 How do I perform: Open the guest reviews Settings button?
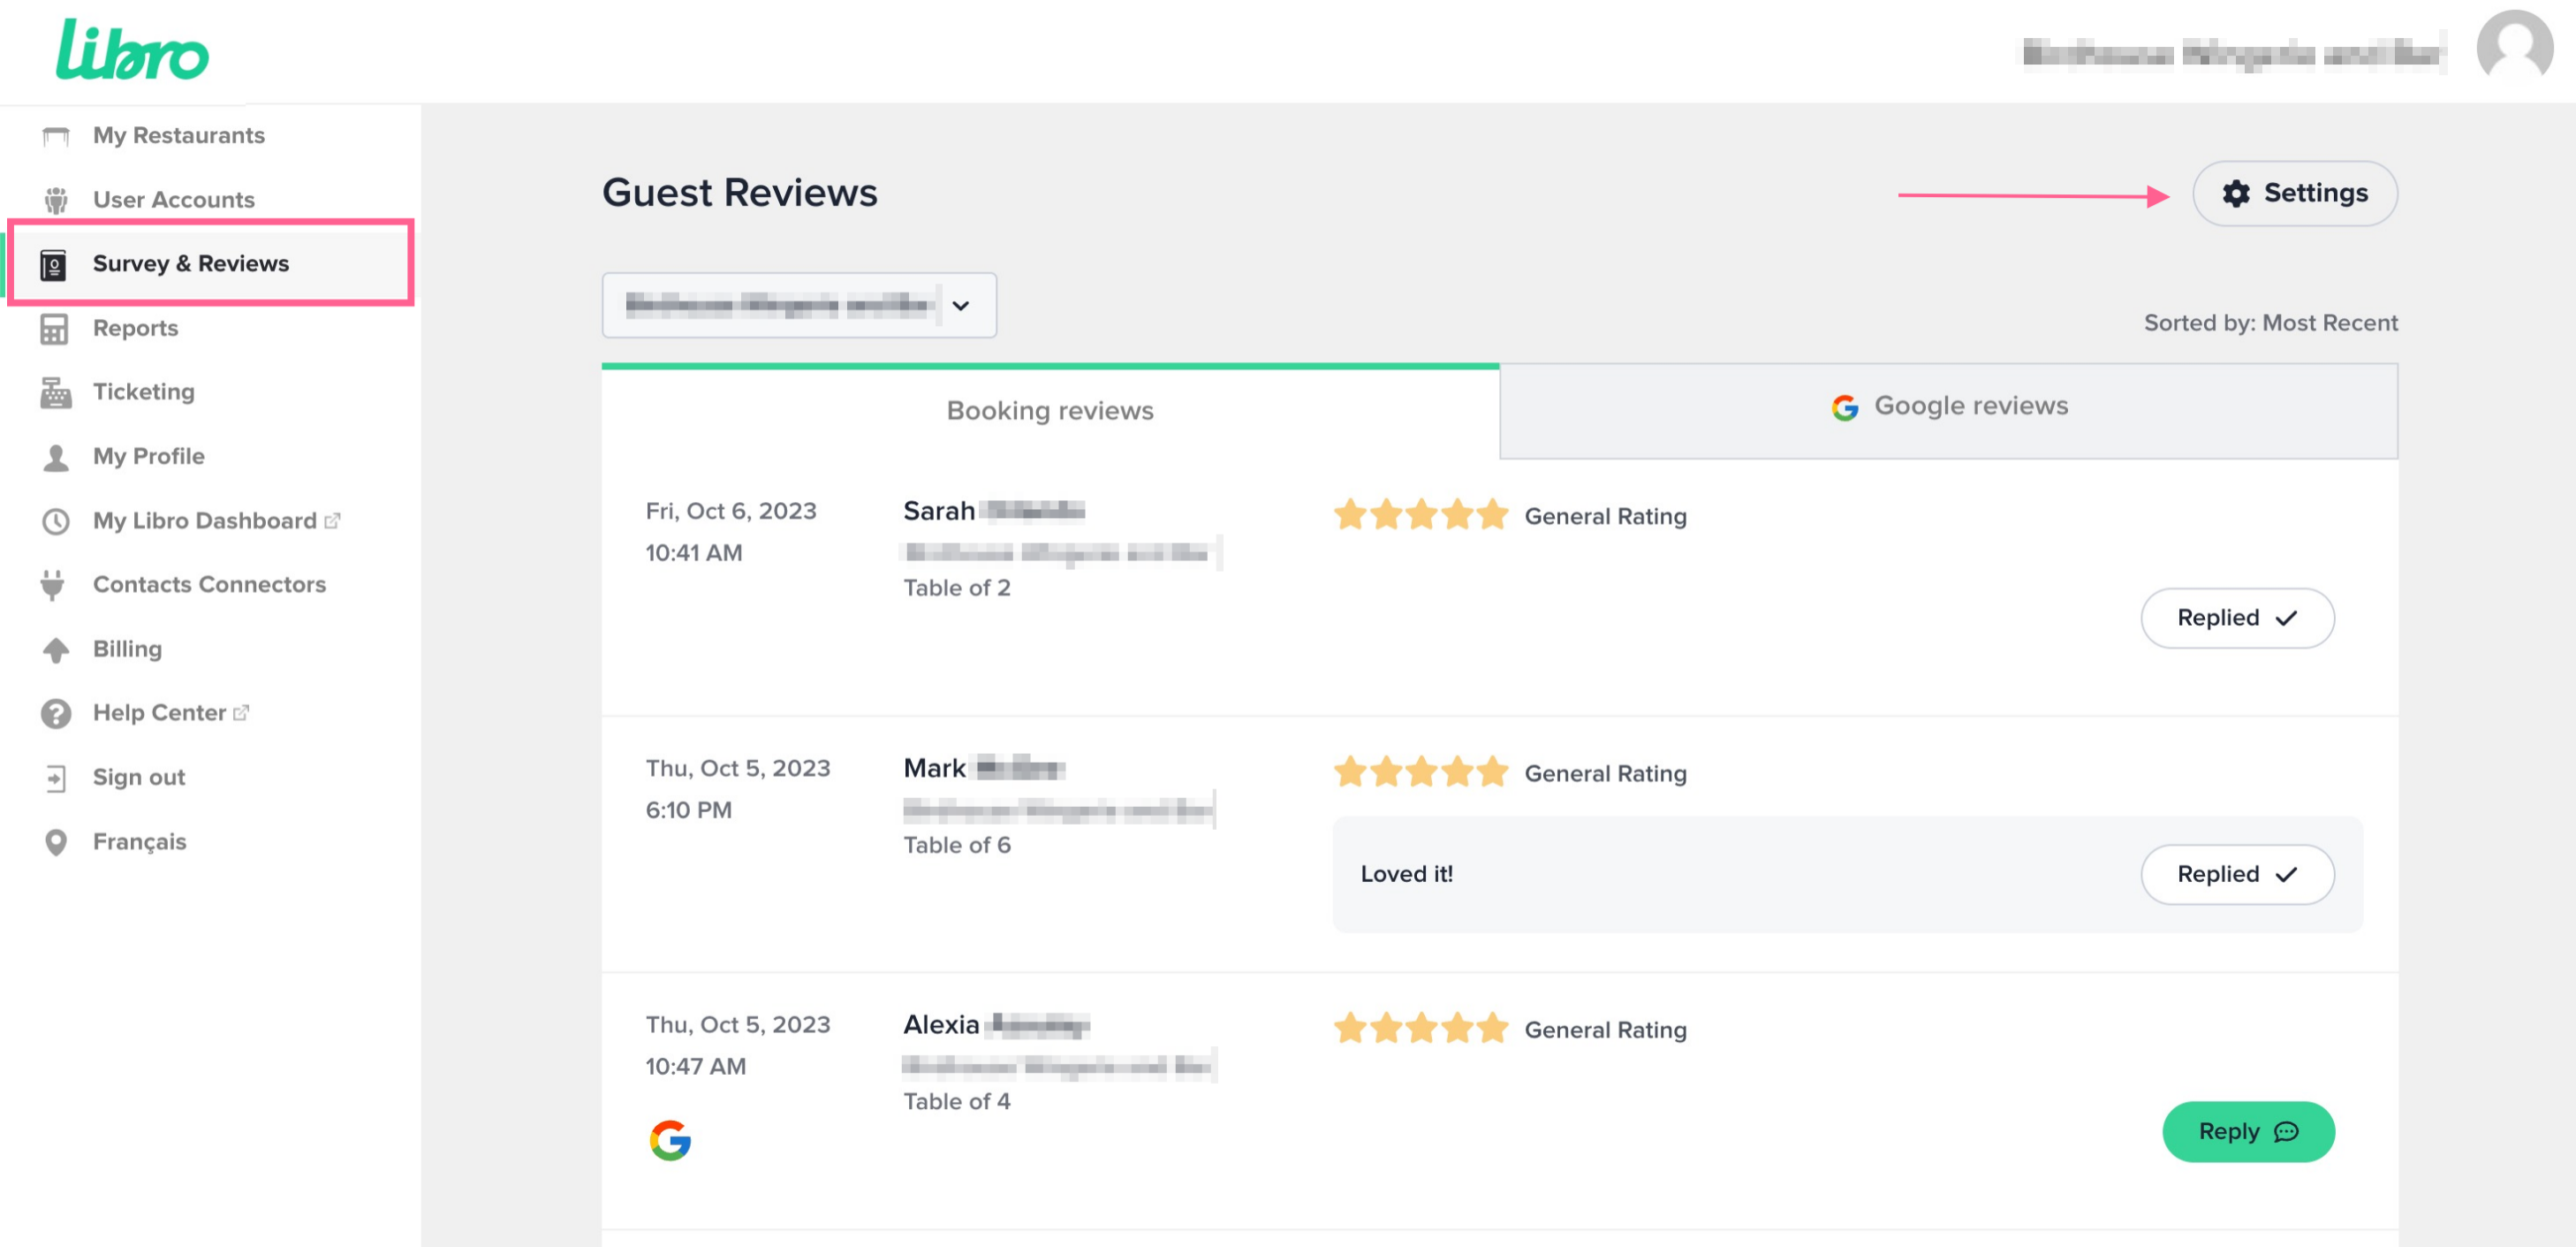[x=2294, y=194]
